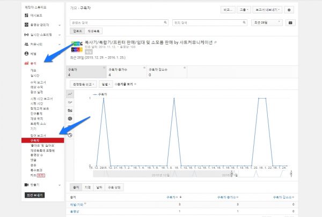Viewport: 322px width, 217px height.
Task: Open the 트래픽 소스 menu item
Action: (38, 124)
